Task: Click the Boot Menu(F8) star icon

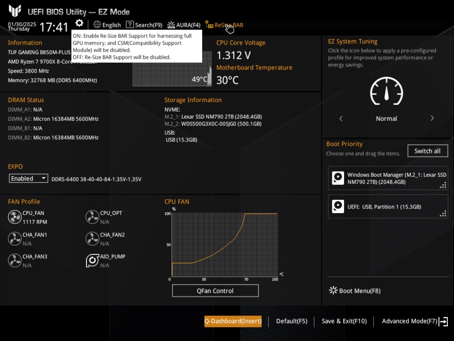Action: coord(333,290)
